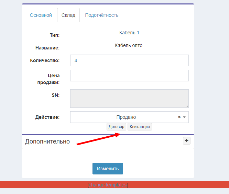Expand Дополнительно with the plus icon
Image resolution: width=229 pixels, height=194 pixels.
tap(186, 140)
